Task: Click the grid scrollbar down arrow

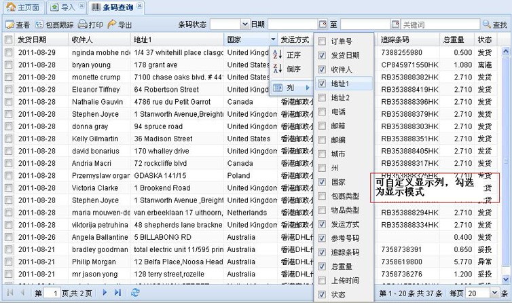Action: (x=506, y=279)
